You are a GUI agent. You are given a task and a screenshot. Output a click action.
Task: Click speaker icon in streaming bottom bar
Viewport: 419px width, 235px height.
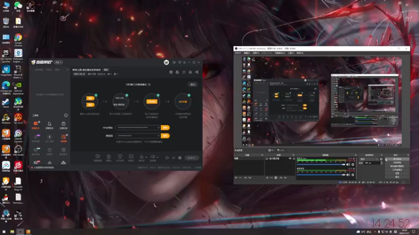click(x=152, y=157)
